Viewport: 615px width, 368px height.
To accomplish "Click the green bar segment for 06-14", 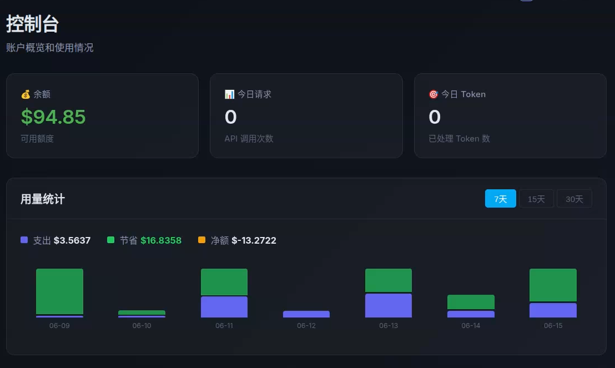I will (x=471, y=302).
